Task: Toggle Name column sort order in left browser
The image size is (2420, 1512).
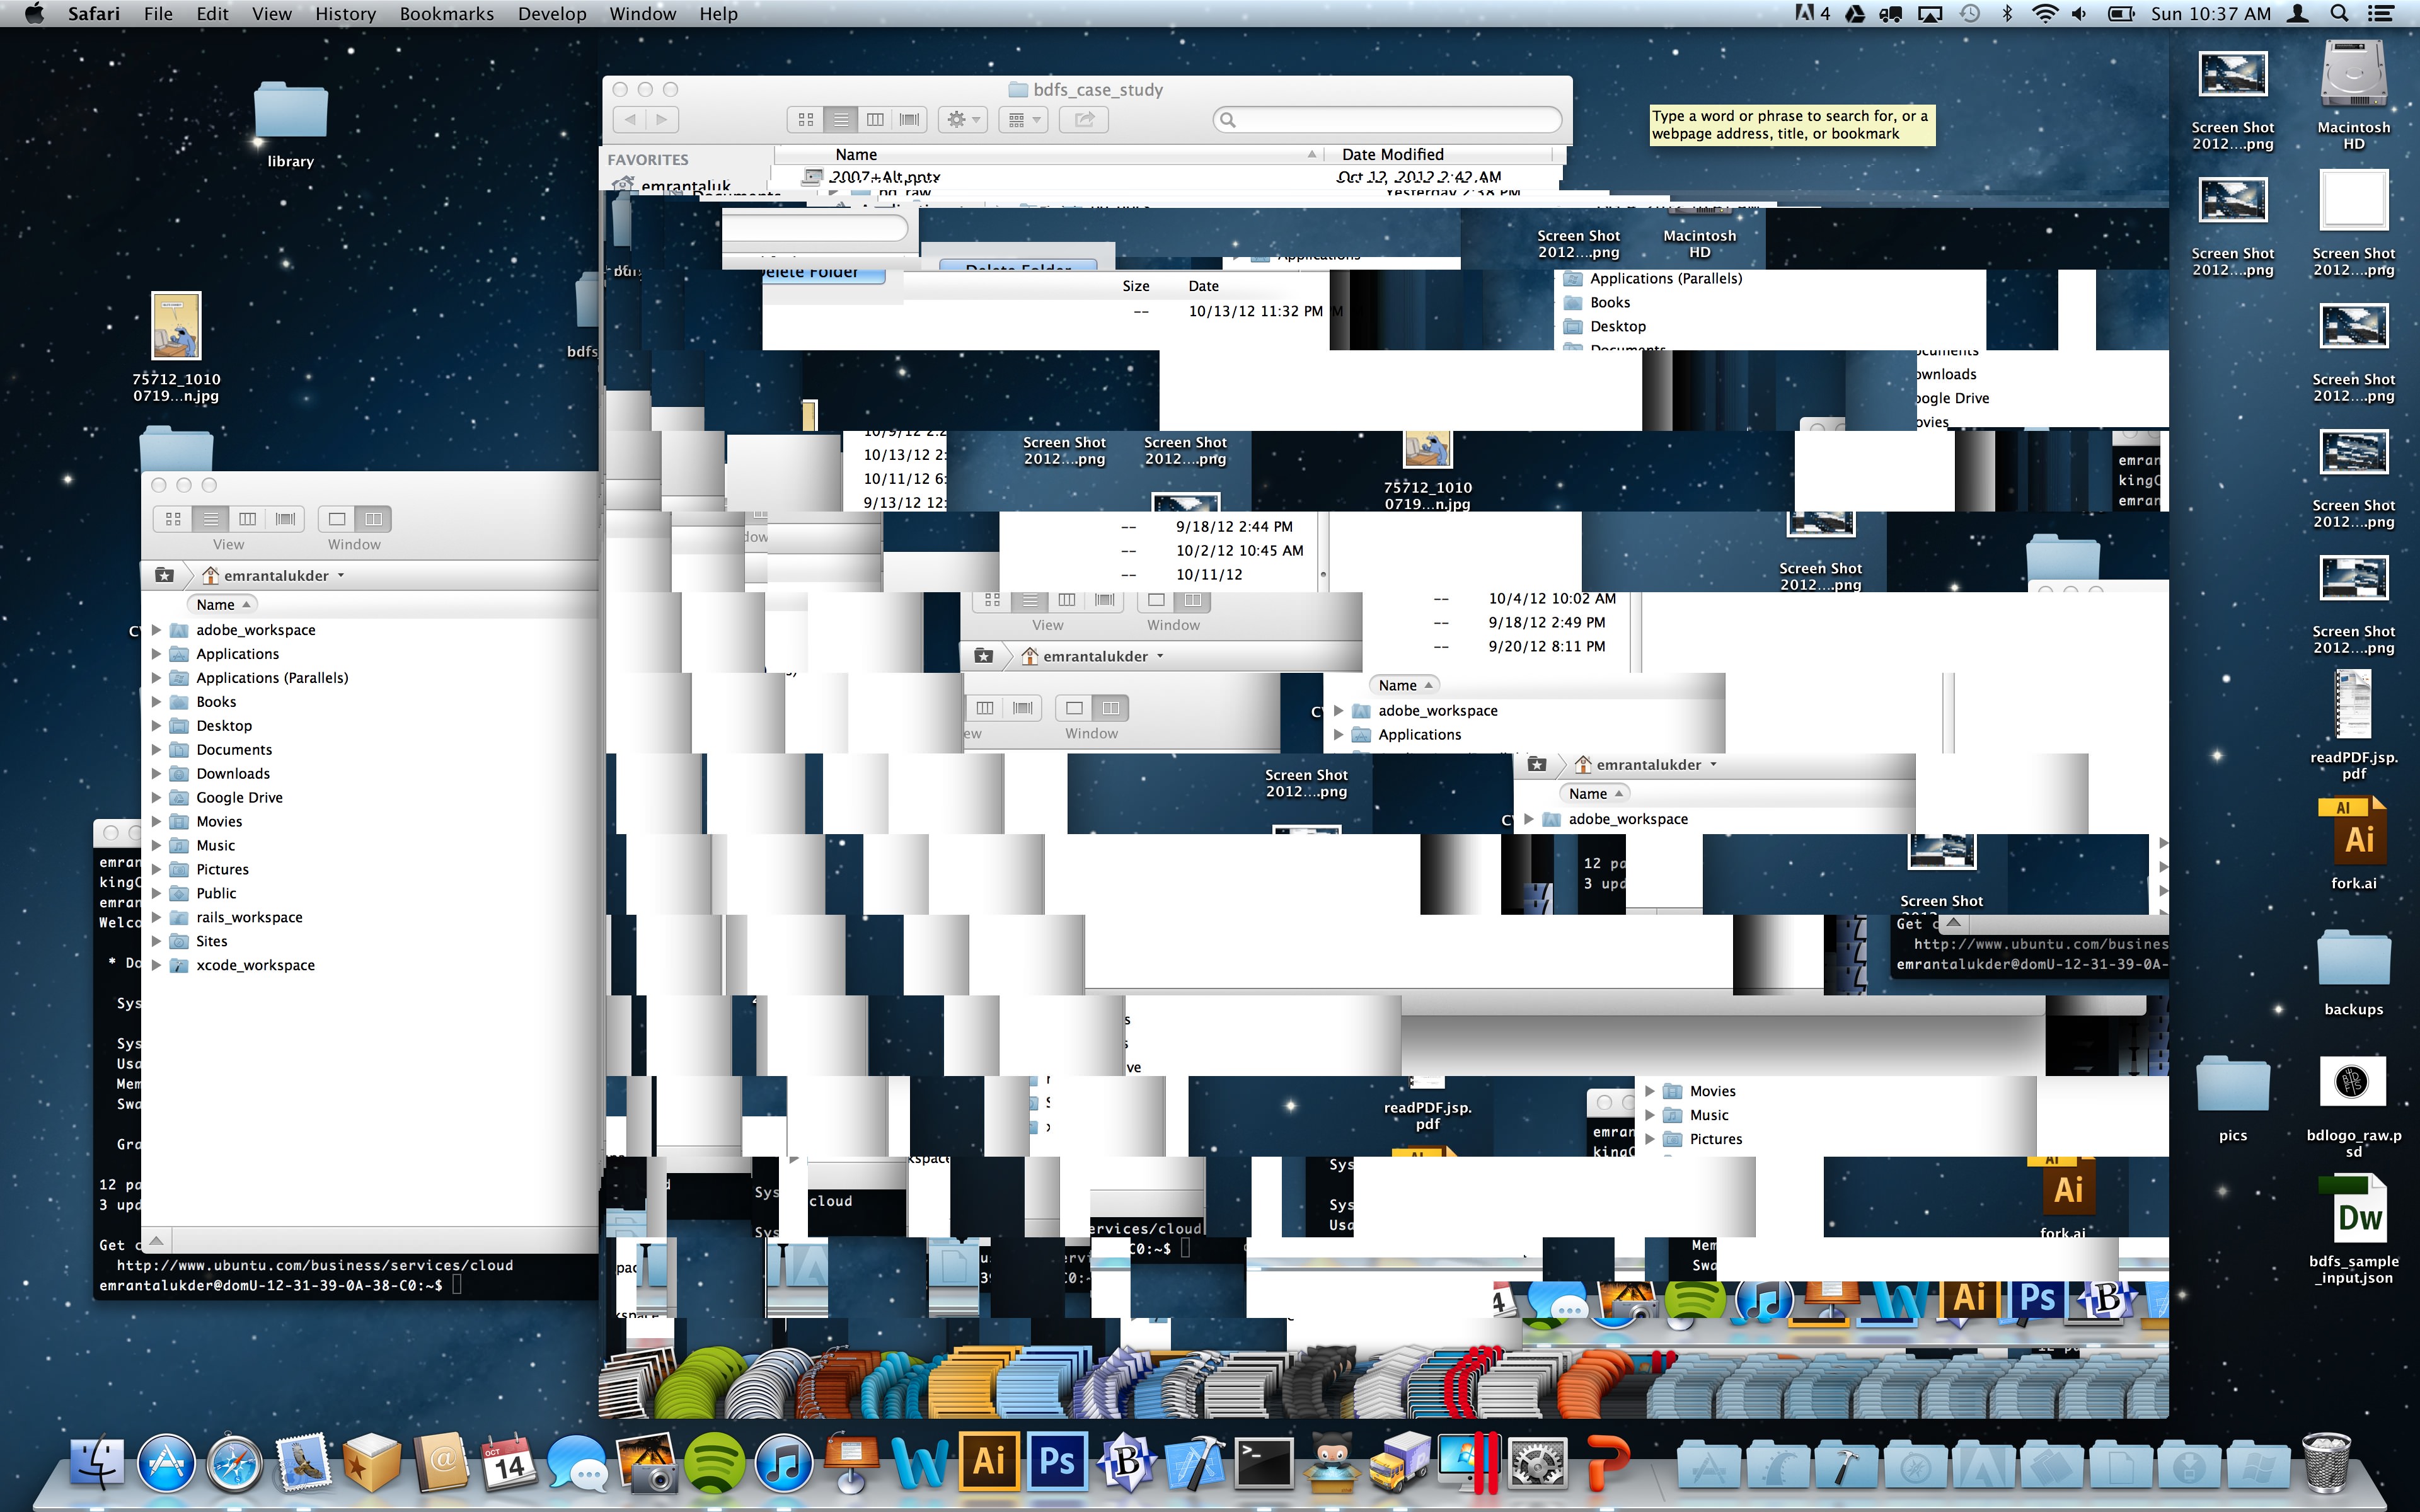Action: [222, 604]
